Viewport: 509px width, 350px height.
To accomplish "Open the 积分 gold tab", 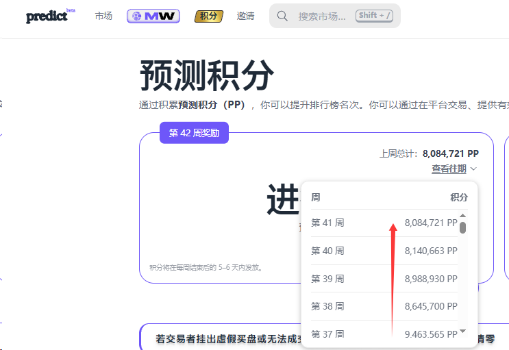I will 208,16.
